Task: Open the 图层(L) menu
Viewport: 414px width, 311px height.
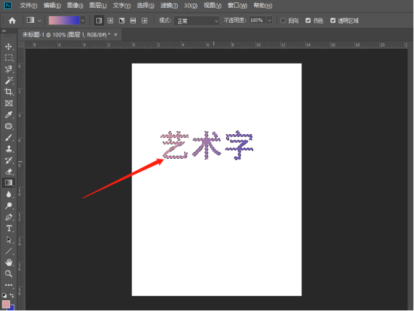Action: [98, 5]
